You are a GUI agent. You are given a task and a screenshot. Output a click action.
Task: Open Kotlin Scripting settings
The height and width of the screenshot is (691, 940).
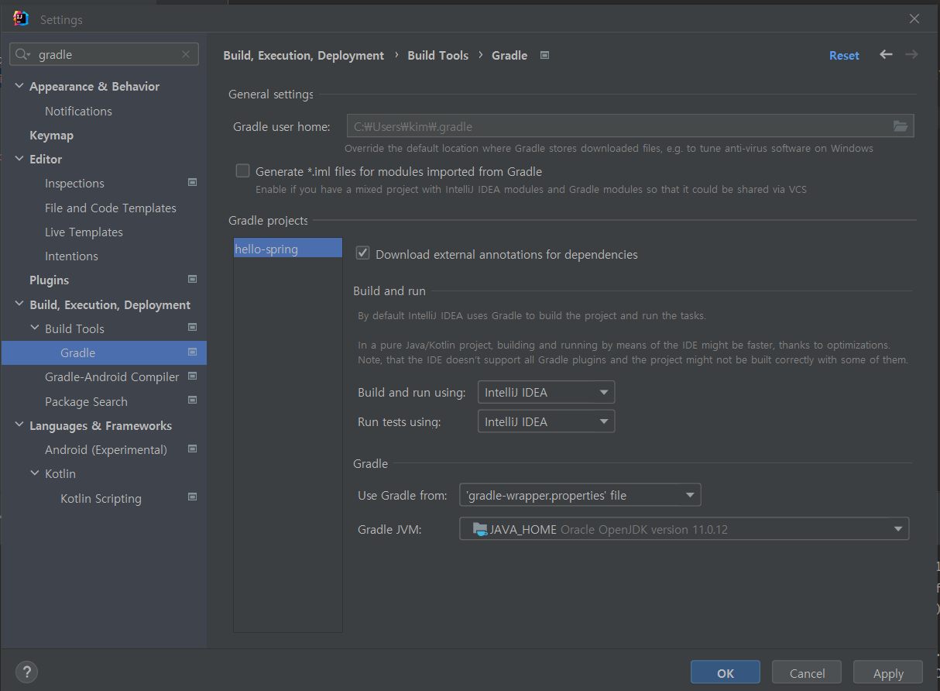tap(101, 498)
